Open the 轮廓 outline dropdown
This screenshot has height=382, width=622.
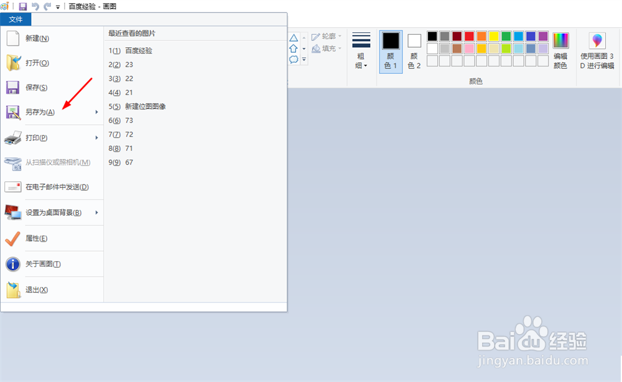[x=327, y=37]
